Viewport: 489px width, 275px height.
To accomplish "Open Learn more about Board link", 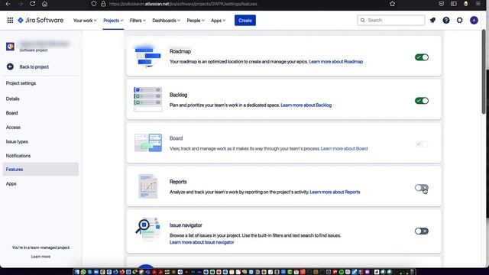I will (344, 148).
